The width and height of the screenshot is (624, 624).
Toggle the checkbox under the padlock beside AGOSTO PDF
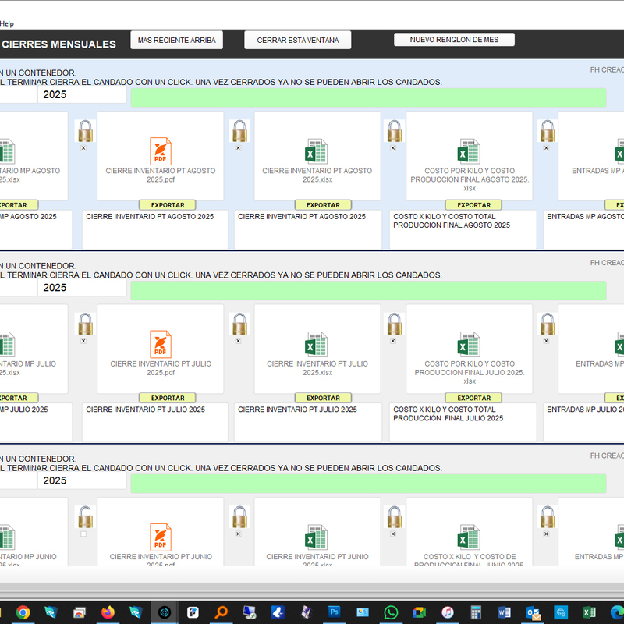(x=84, y=147)
